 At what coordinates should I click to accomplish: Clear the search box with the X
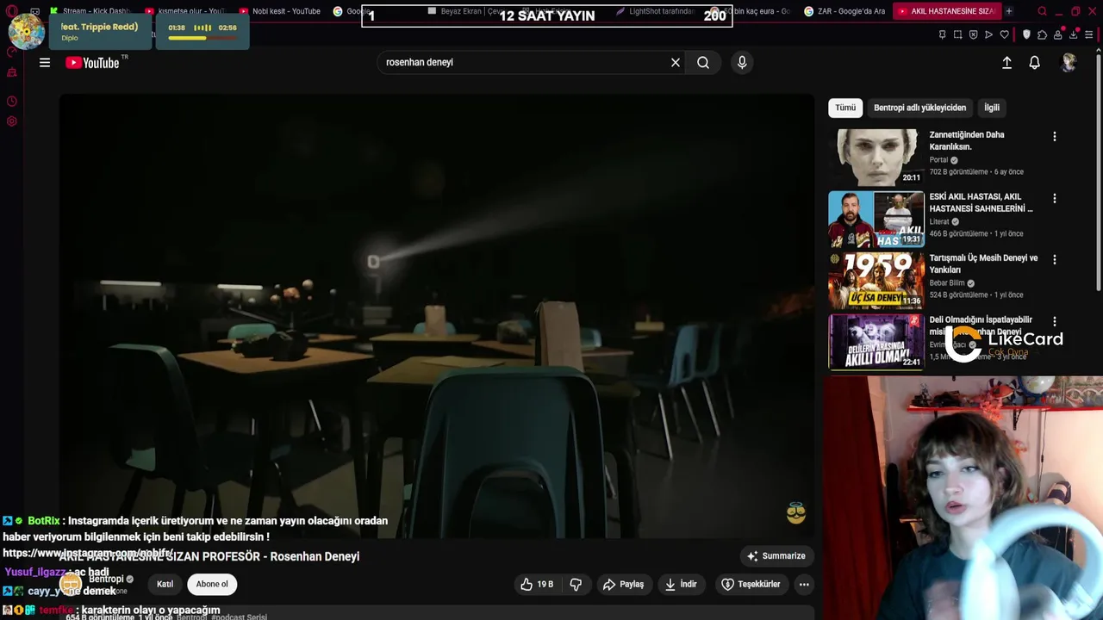point(676,62)
